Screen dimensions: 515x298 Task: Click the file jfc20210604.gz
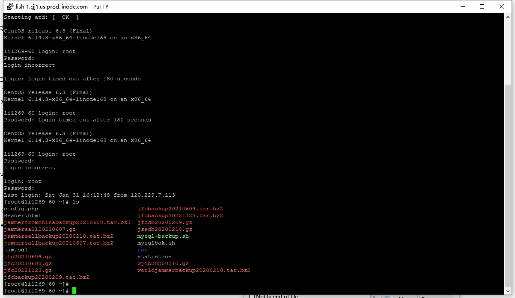click(x=28, y=257)
